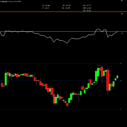This screenshot has height=127, width=127.
Task: Click the 'OH: 4.43' reading
Action: point(87,8)
